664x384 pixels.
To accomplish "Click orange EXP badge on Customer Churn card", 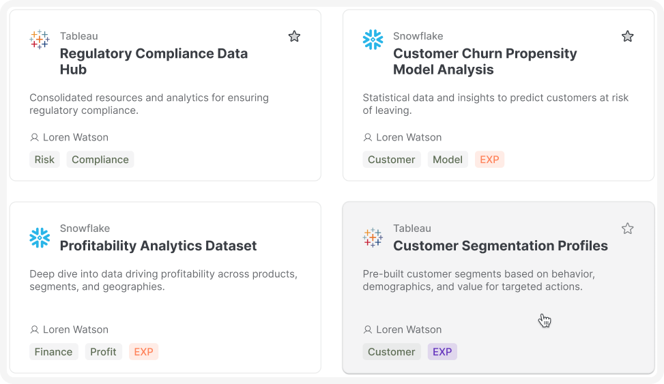I will pyautogui.click(x=489, y=160).
